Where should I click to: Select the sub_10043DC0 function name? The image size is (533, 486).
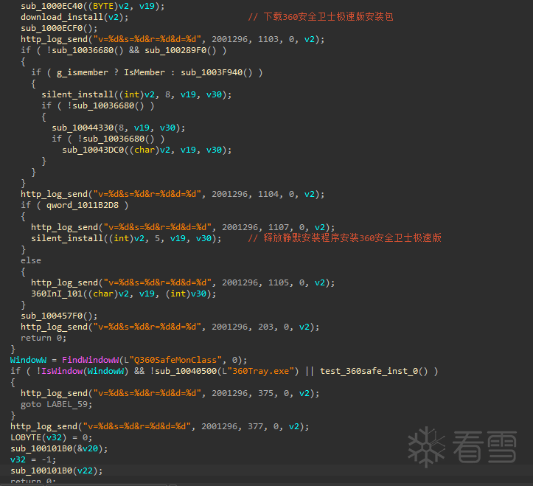tap(93, 150)
